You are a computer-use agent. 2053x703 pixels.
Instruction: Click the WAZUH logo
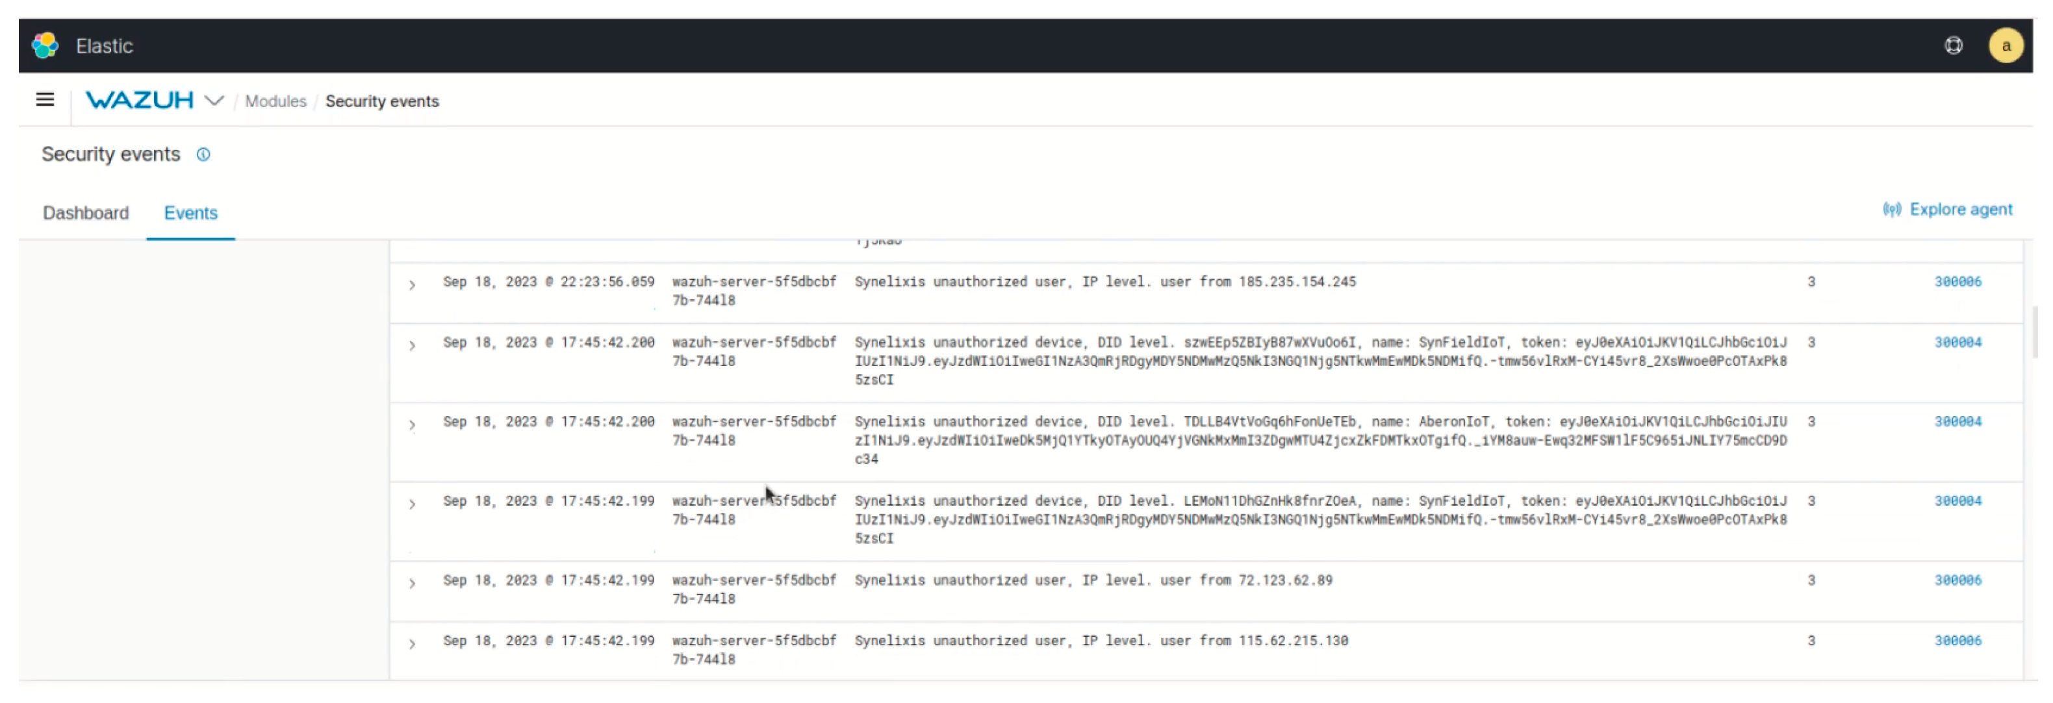(x=140, y=101)
